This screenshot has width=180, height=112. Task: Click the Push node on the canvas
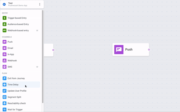pos(130,50)
